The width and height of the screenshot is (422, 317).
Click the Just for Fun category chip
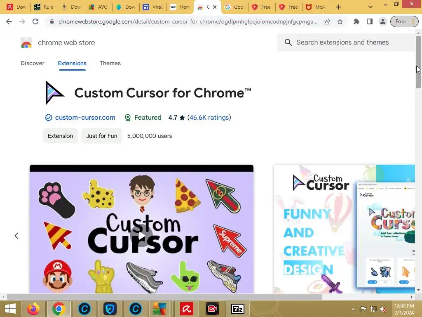pos(102,136)
